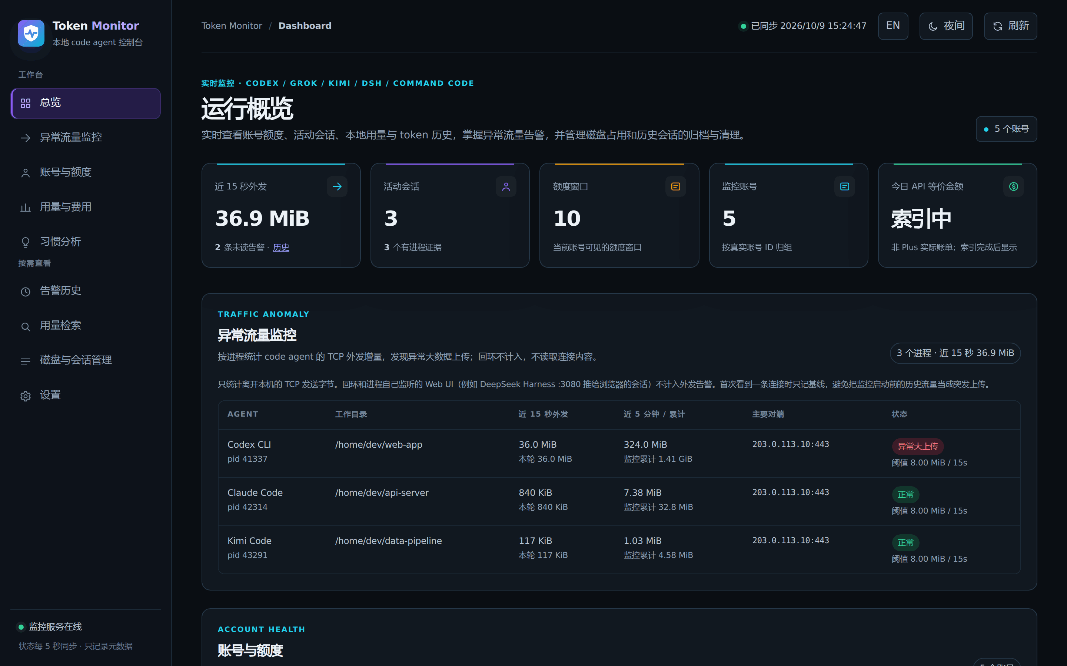Click the clock icon beside 告警历史

(26, 292)
